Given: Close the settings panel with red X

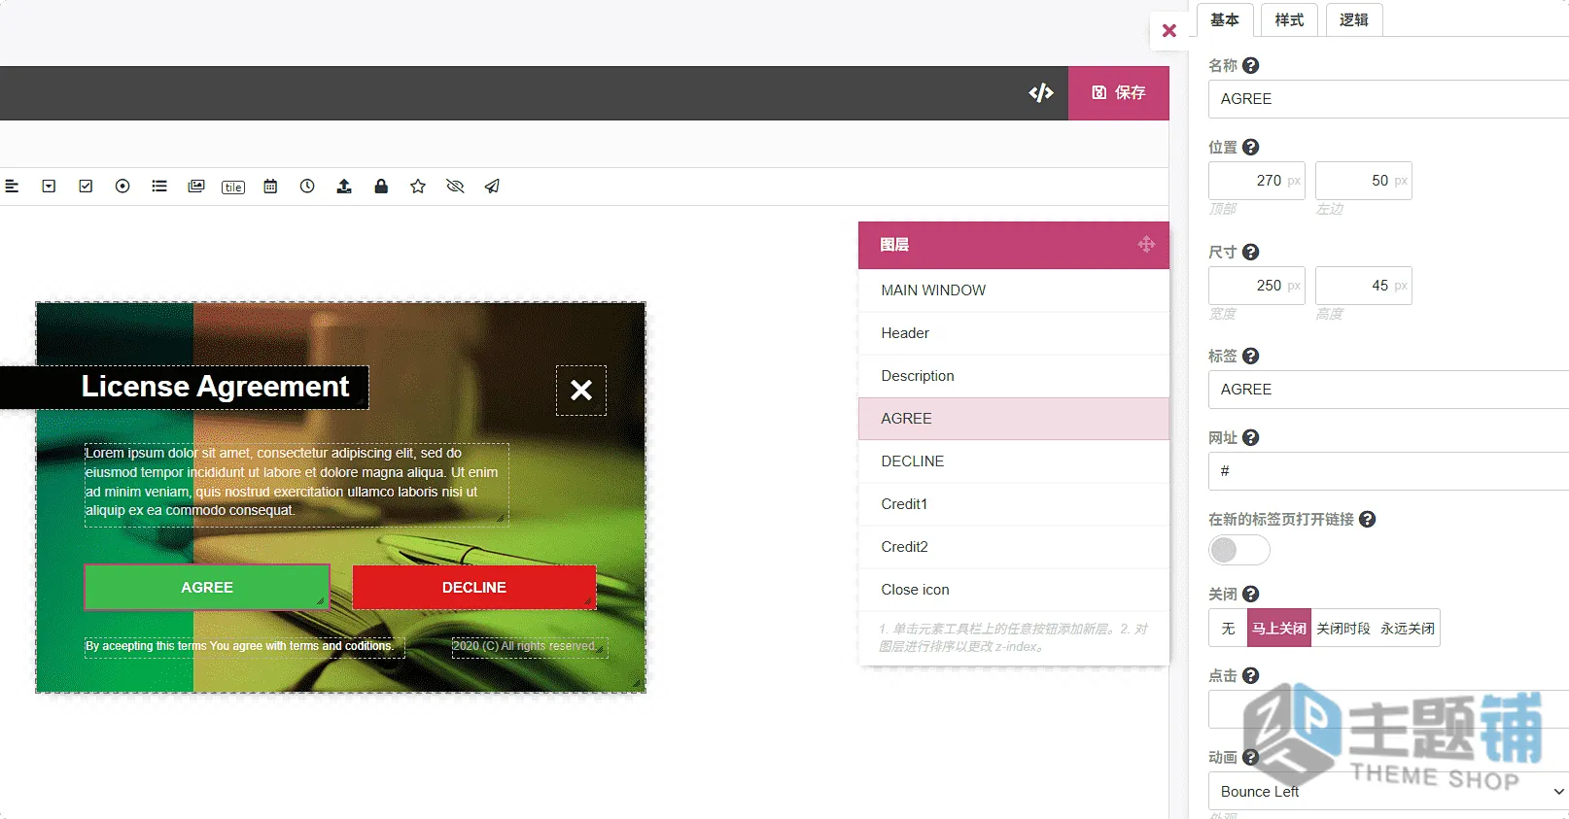Looking at the screenshot, I should point(1169,31).
